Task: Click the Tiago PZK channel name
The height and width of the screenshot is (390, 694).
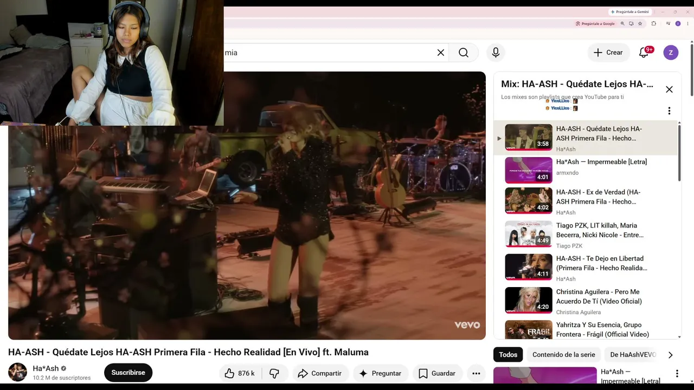Action: pos(569,246)
